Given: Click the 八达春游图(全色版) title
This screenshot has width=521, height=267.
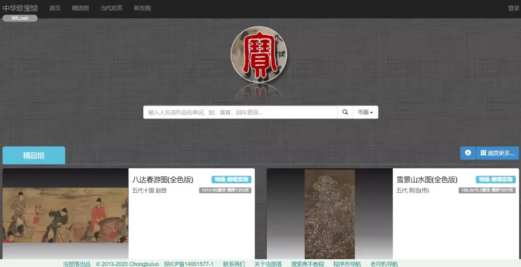Looking at the screenshot, I should pyautogui.click(x=163, y=180).
